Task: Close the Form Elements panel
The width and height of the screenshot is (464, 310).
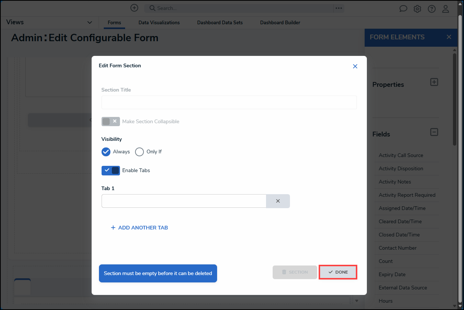Action: click(449, 37)
